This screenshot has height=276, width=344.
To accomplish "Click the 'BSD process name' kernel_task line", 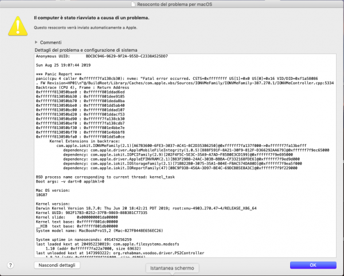I will coord(105,177).
